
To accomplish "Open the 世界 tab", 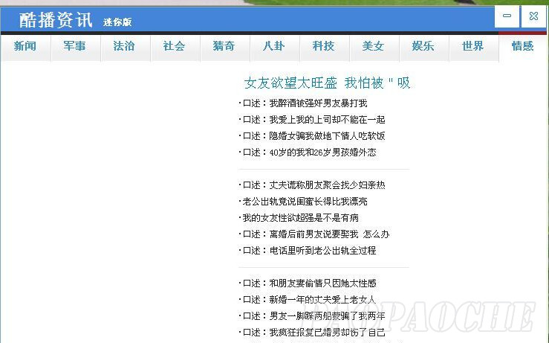I will (472, 46).
